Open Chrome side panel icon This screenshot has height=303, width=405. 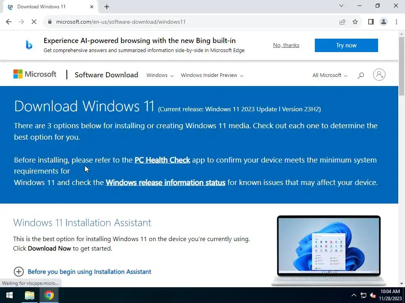[x=371, y=22]
